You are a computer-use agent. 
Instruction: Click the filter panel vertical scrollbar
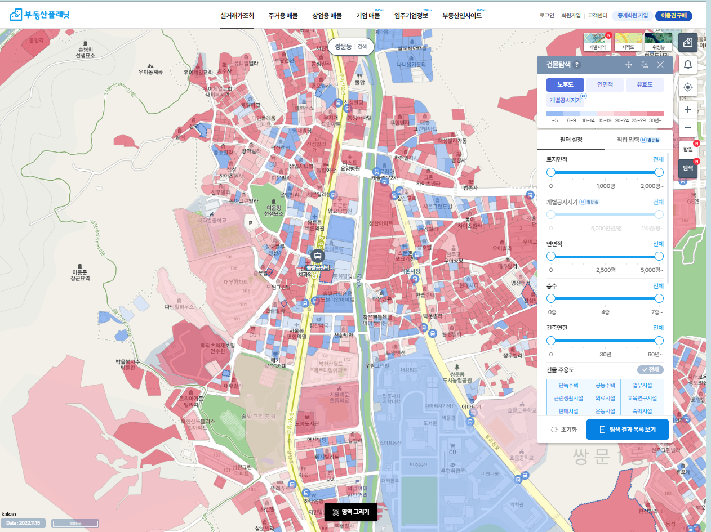pyautogui.click(x=669, y=217)
